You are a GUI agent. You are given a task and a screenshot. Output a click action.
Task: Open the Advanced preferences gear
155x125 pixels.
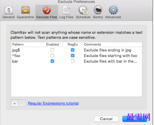tap(113, 12)
